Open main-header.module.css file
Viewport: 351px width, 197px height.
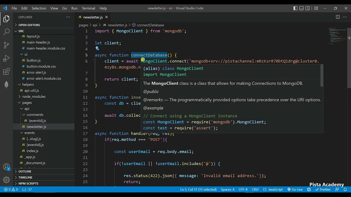pos(44,48)
